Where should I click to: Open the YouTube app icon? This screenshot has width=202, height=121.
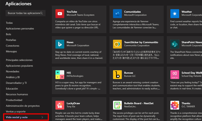click(60, 14)
